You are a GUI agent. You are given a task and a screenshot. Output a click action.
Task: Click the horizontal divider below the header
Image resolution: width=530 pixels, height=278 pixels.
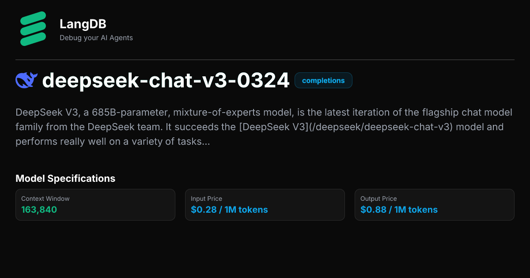point(265,60)
